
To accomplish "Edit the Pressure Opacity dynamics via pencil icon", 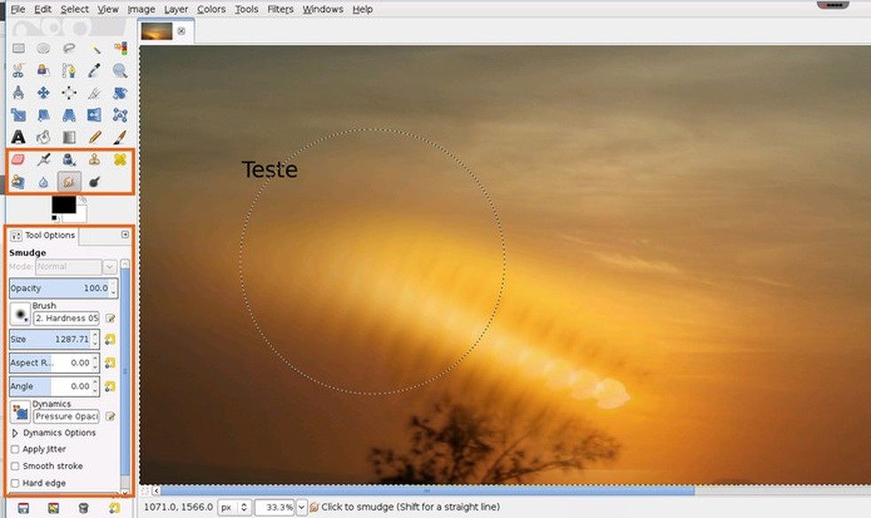I will click(x=110, y=416).
